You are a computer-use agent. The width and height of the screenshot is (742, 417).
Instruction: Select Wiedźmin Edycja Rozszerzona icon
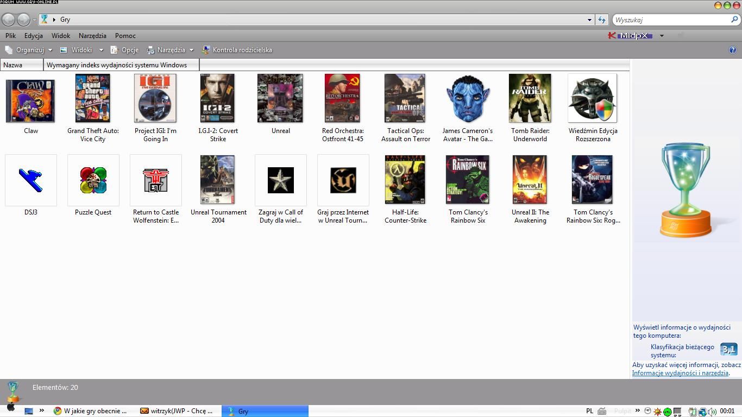(593, 98)
